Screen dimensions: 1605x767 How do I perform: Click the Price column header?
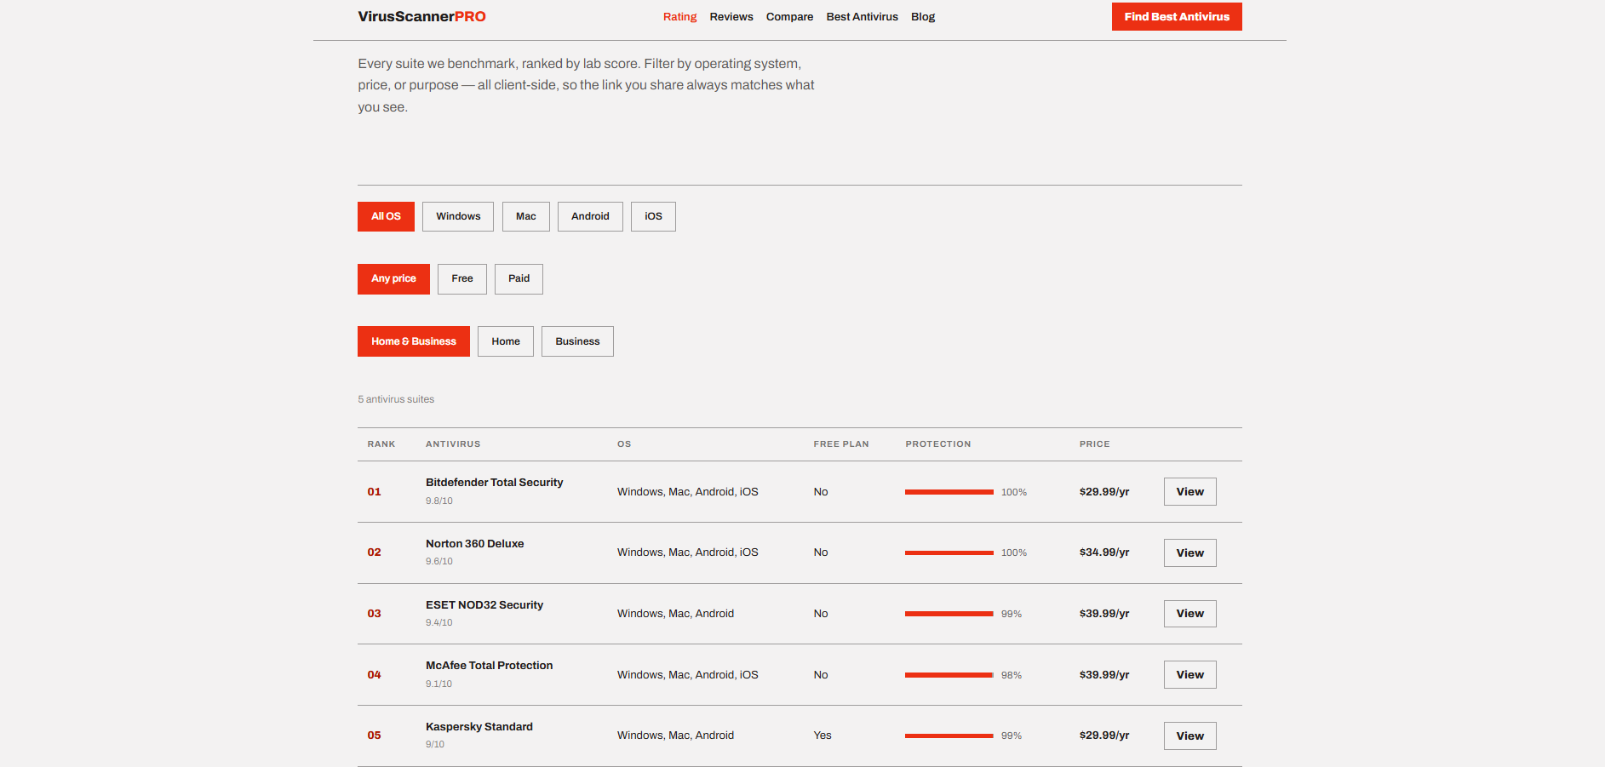point(1094,444)
